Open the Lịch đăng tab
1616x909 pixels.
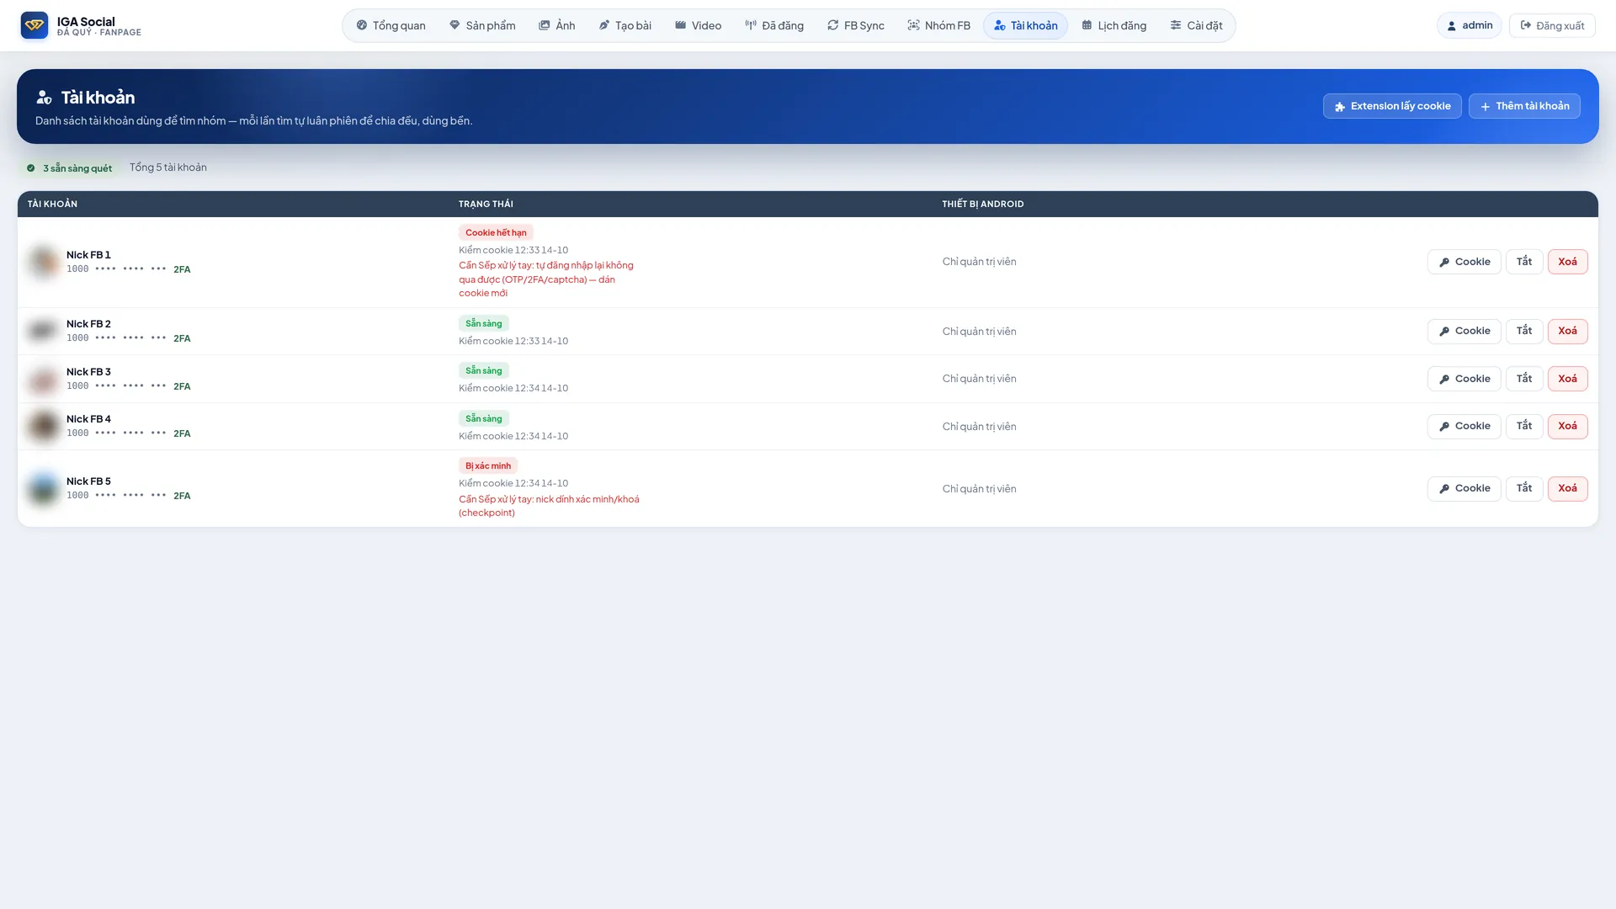pyautogui.click(x=1114, y=25)
